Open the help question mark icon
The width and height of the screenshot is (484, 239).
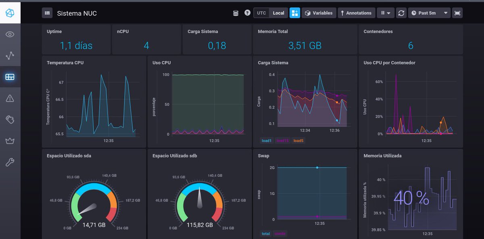pos(247,13)
